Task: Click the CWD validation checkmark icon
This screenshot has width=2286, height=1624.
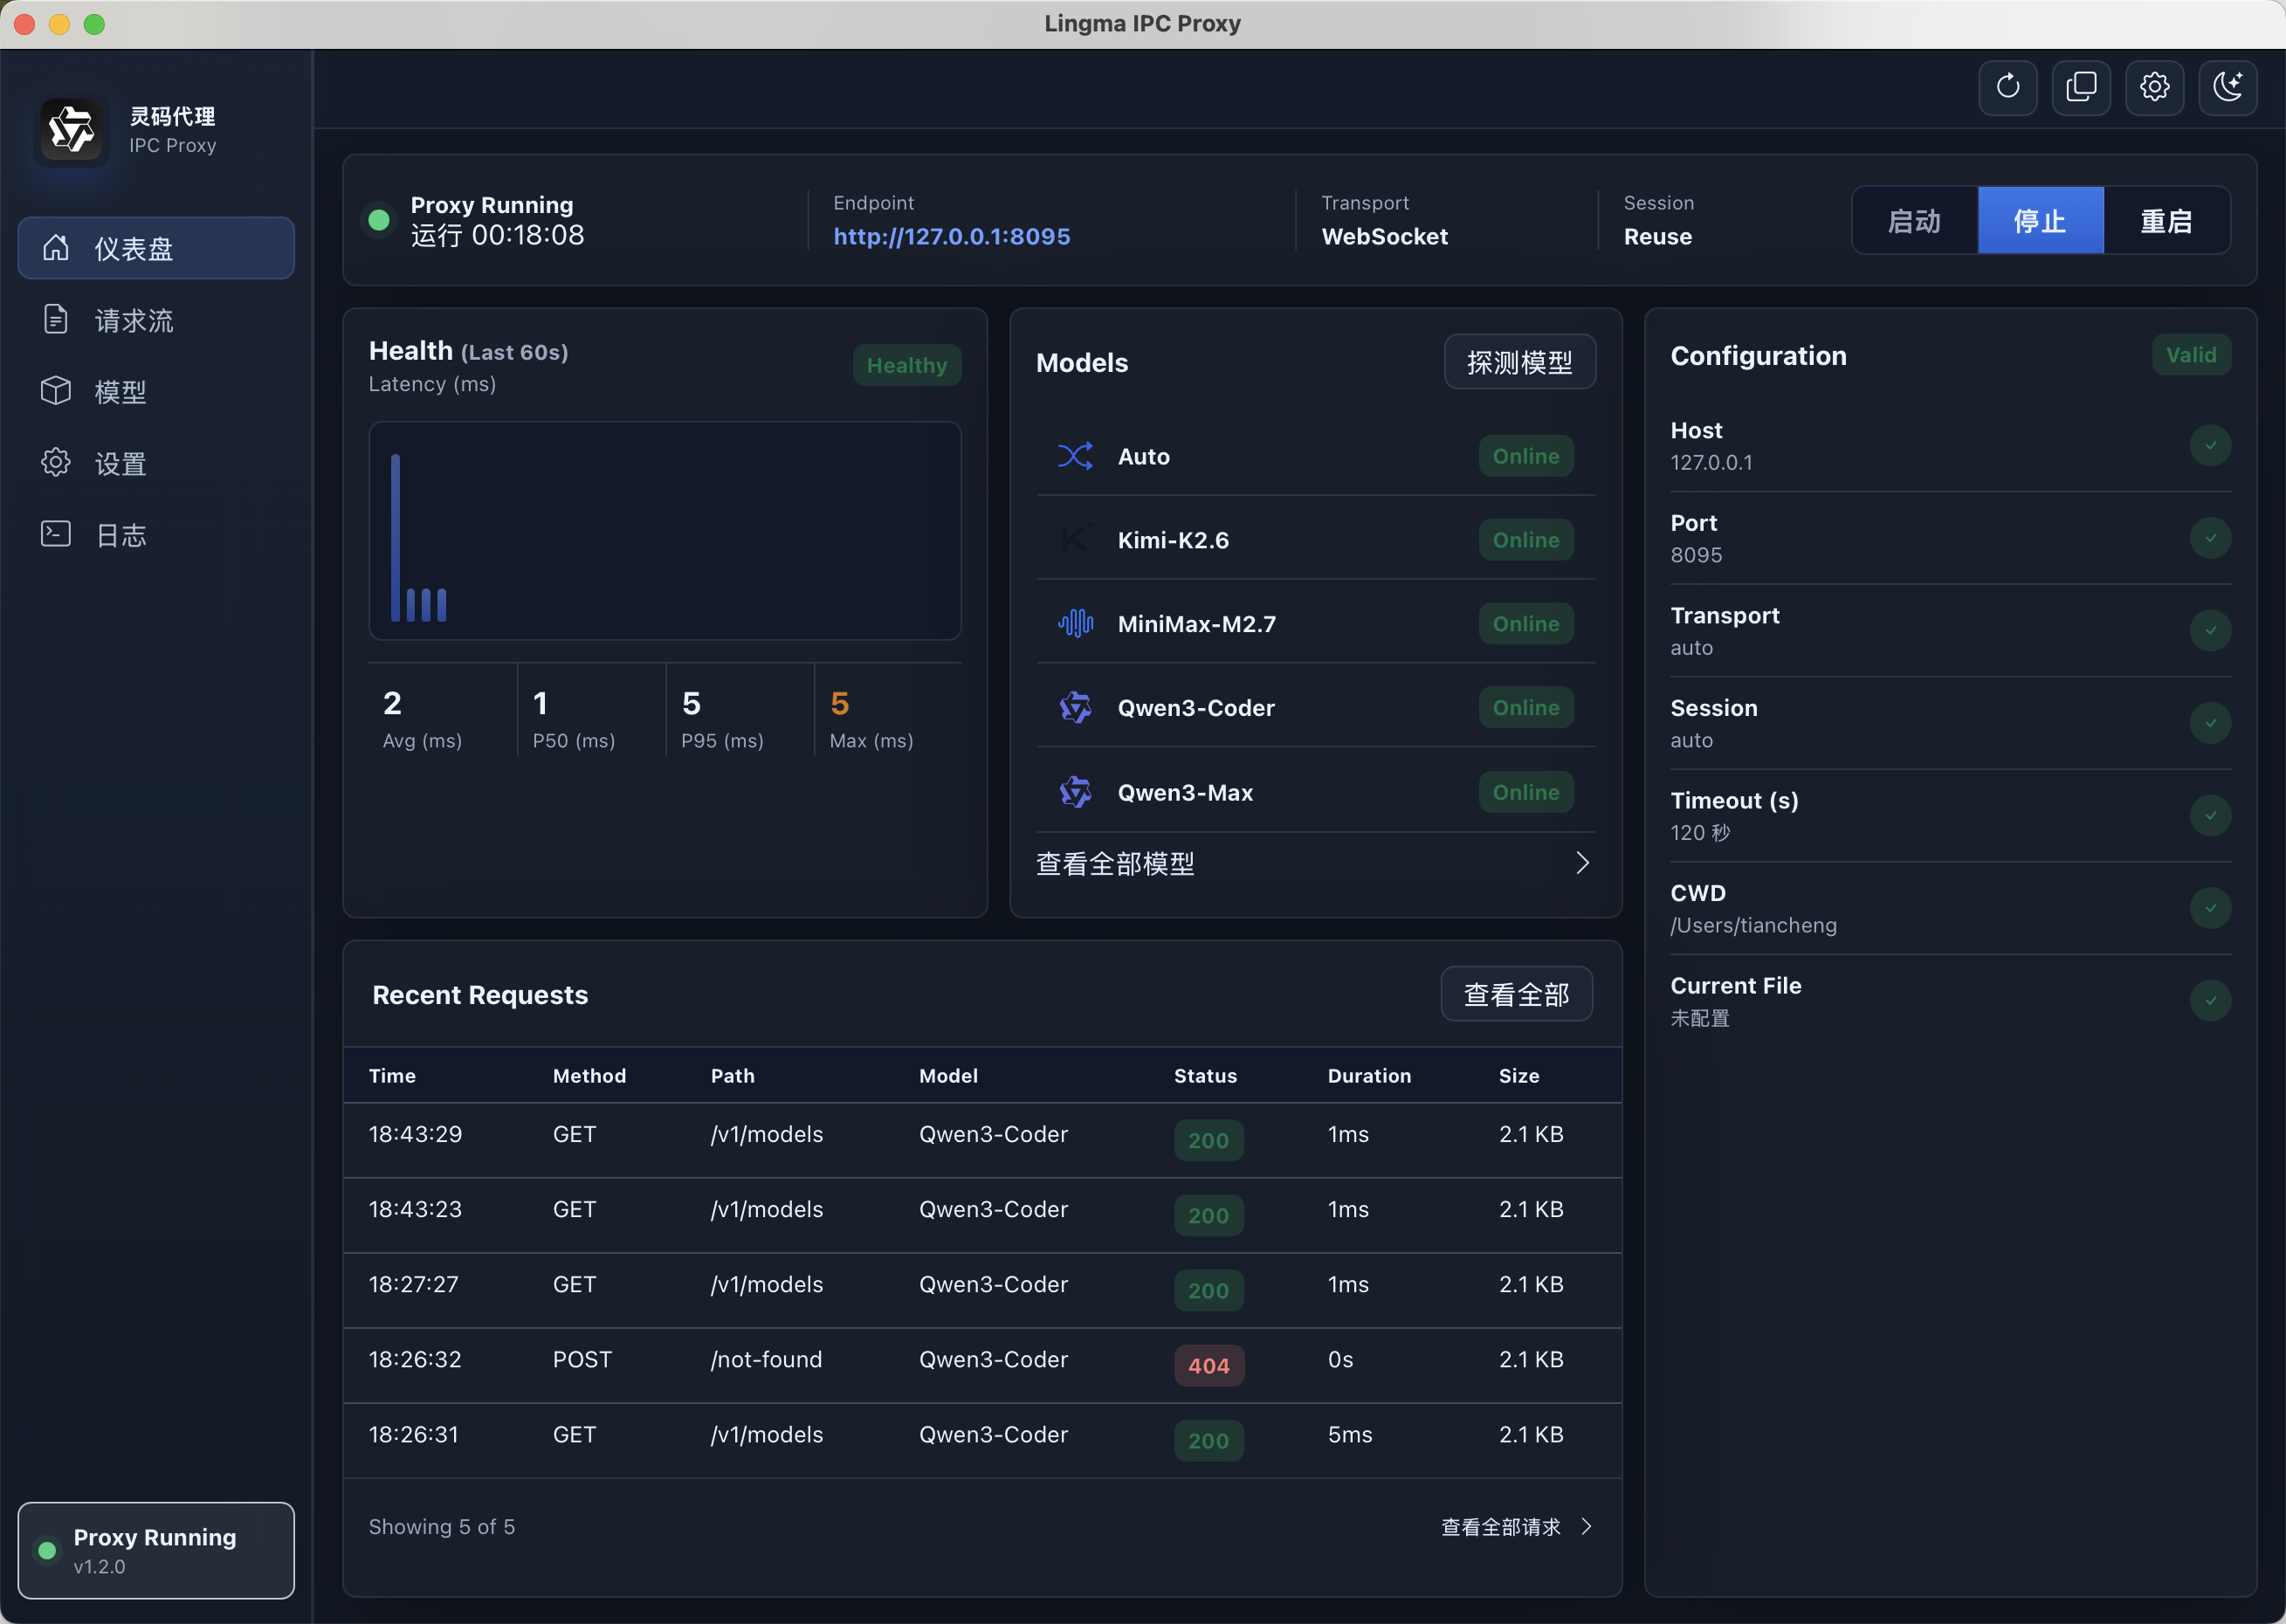Action: (x=2210, y=908)
